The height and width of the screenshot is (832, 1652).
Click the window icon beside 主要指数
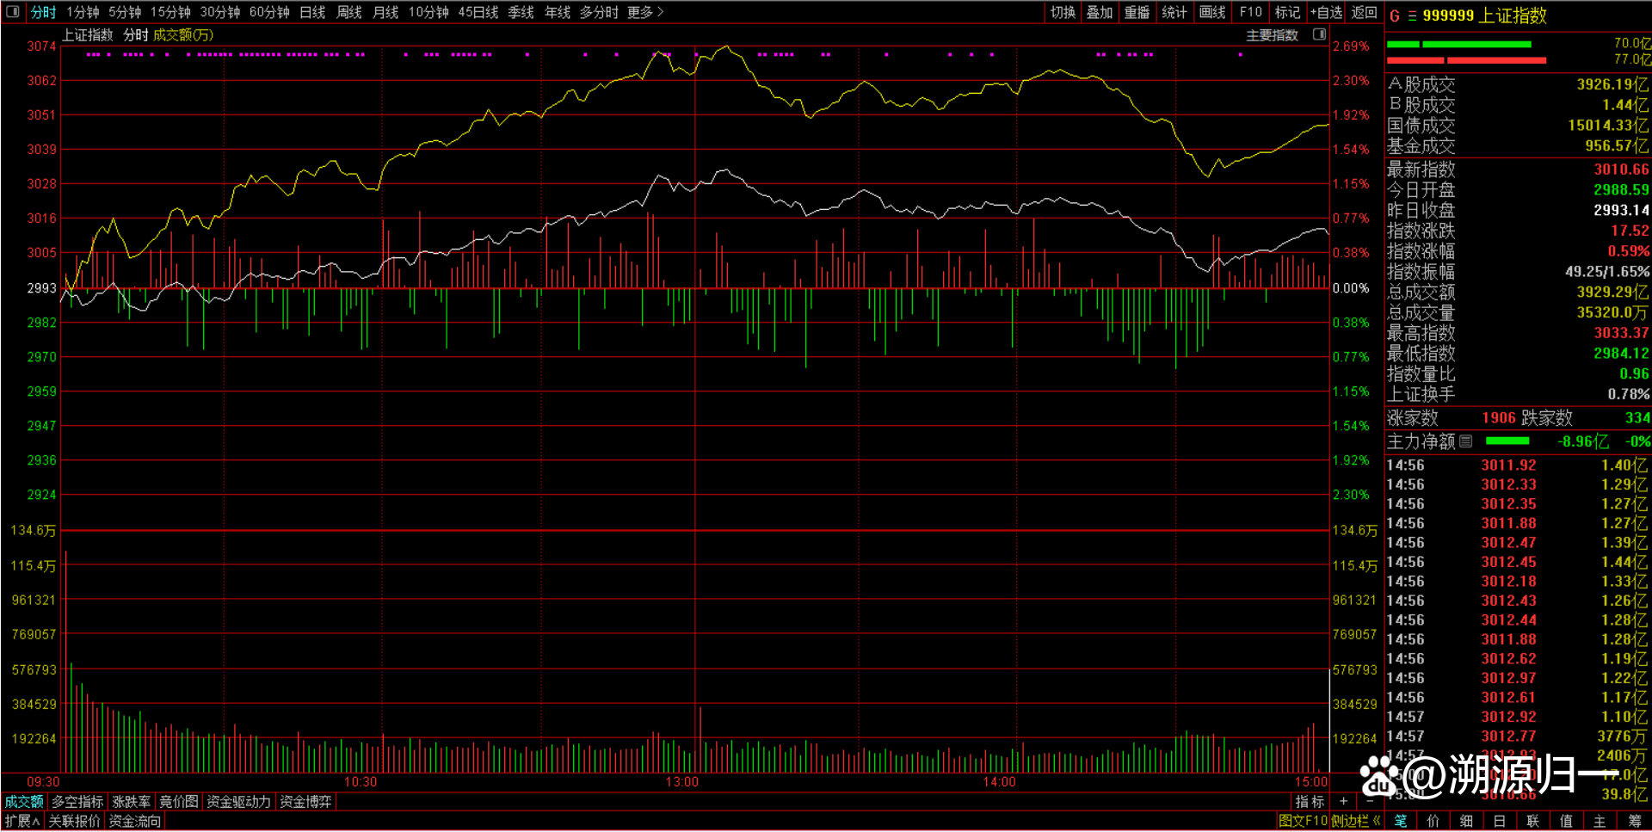[1319, 34]
